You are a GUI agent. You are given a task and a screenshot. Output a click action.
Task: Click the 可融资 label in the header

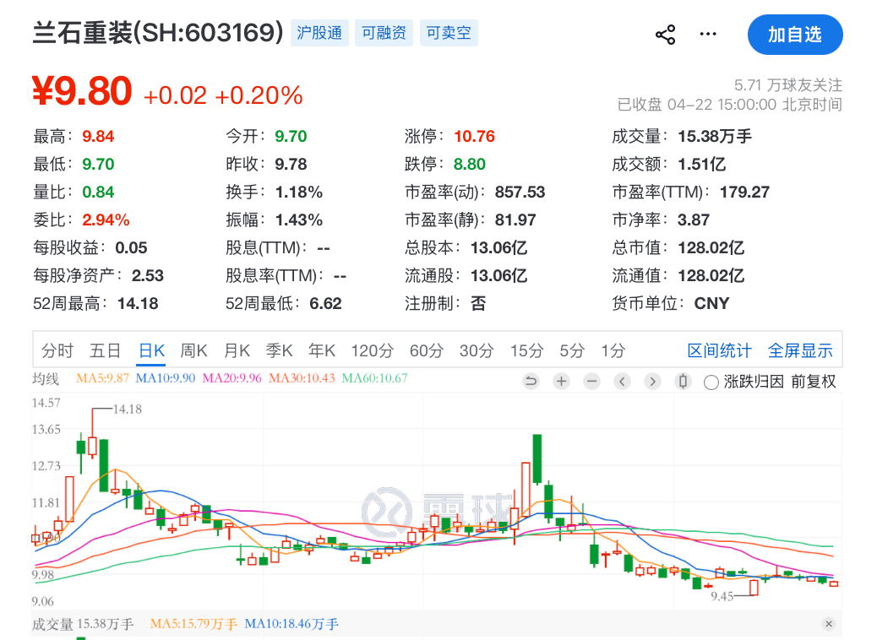click(x=384, y=33)
